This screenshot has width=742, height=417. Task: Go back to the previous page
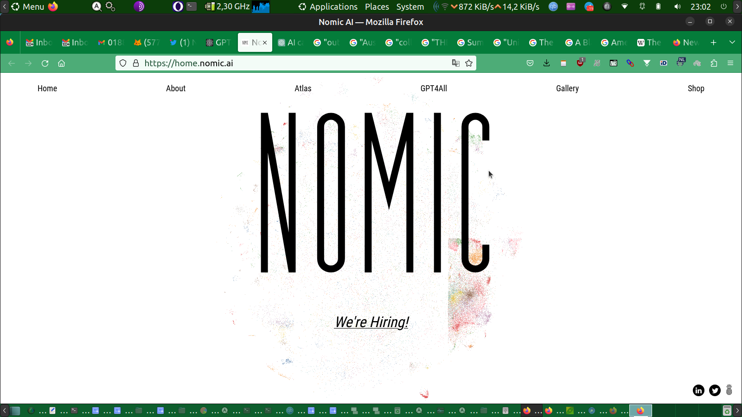12,63
